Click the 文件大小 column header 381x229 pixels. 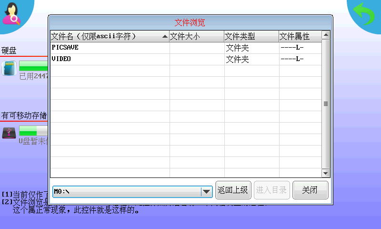[197, 37]
